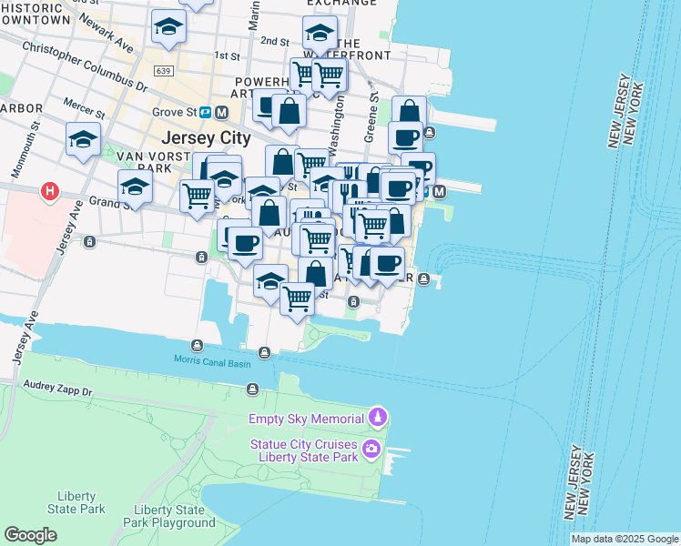Screen dimensions: 681x546
Task: Click the route 639 shield
Action: [x=164, y=71]
